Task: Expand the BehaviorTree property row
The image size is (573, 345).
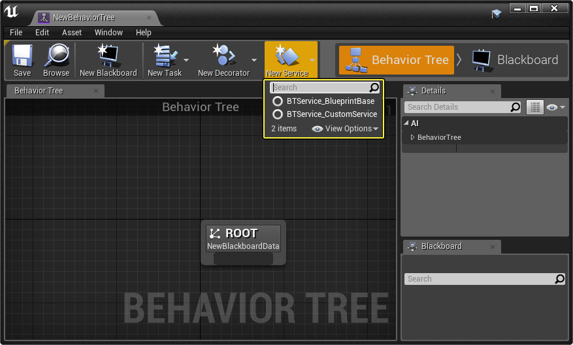Action: tap(412, 137)
